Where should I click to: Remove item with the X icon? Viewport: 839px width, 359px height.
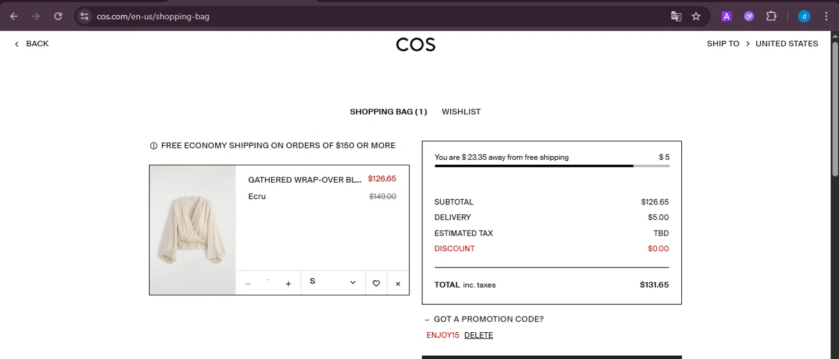pyautogui.click(x=398, y=284)
